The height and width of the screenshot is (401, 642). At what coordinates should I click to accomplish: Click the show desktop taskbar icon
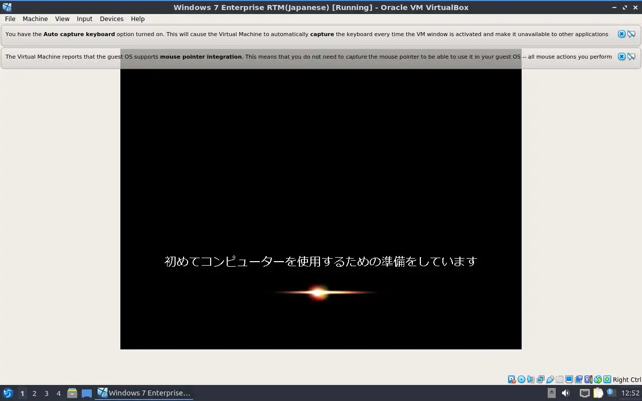click(87, 393)
